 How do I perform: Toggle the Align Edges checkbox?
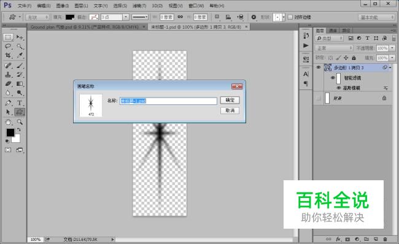tap(290, 17)
